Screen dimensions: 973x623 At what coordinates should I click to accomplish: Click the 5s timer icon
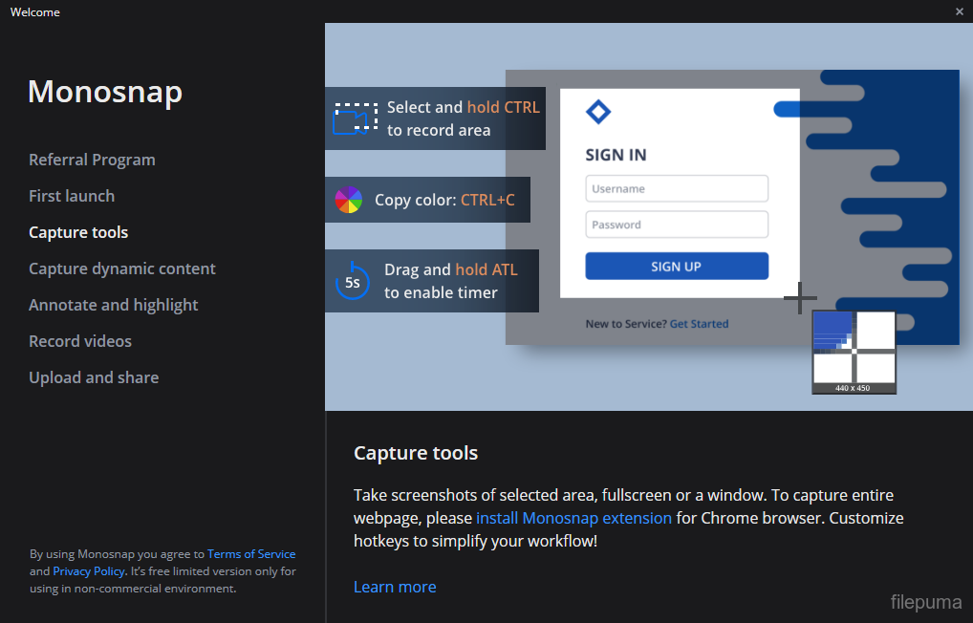click(x=352, y=282)
